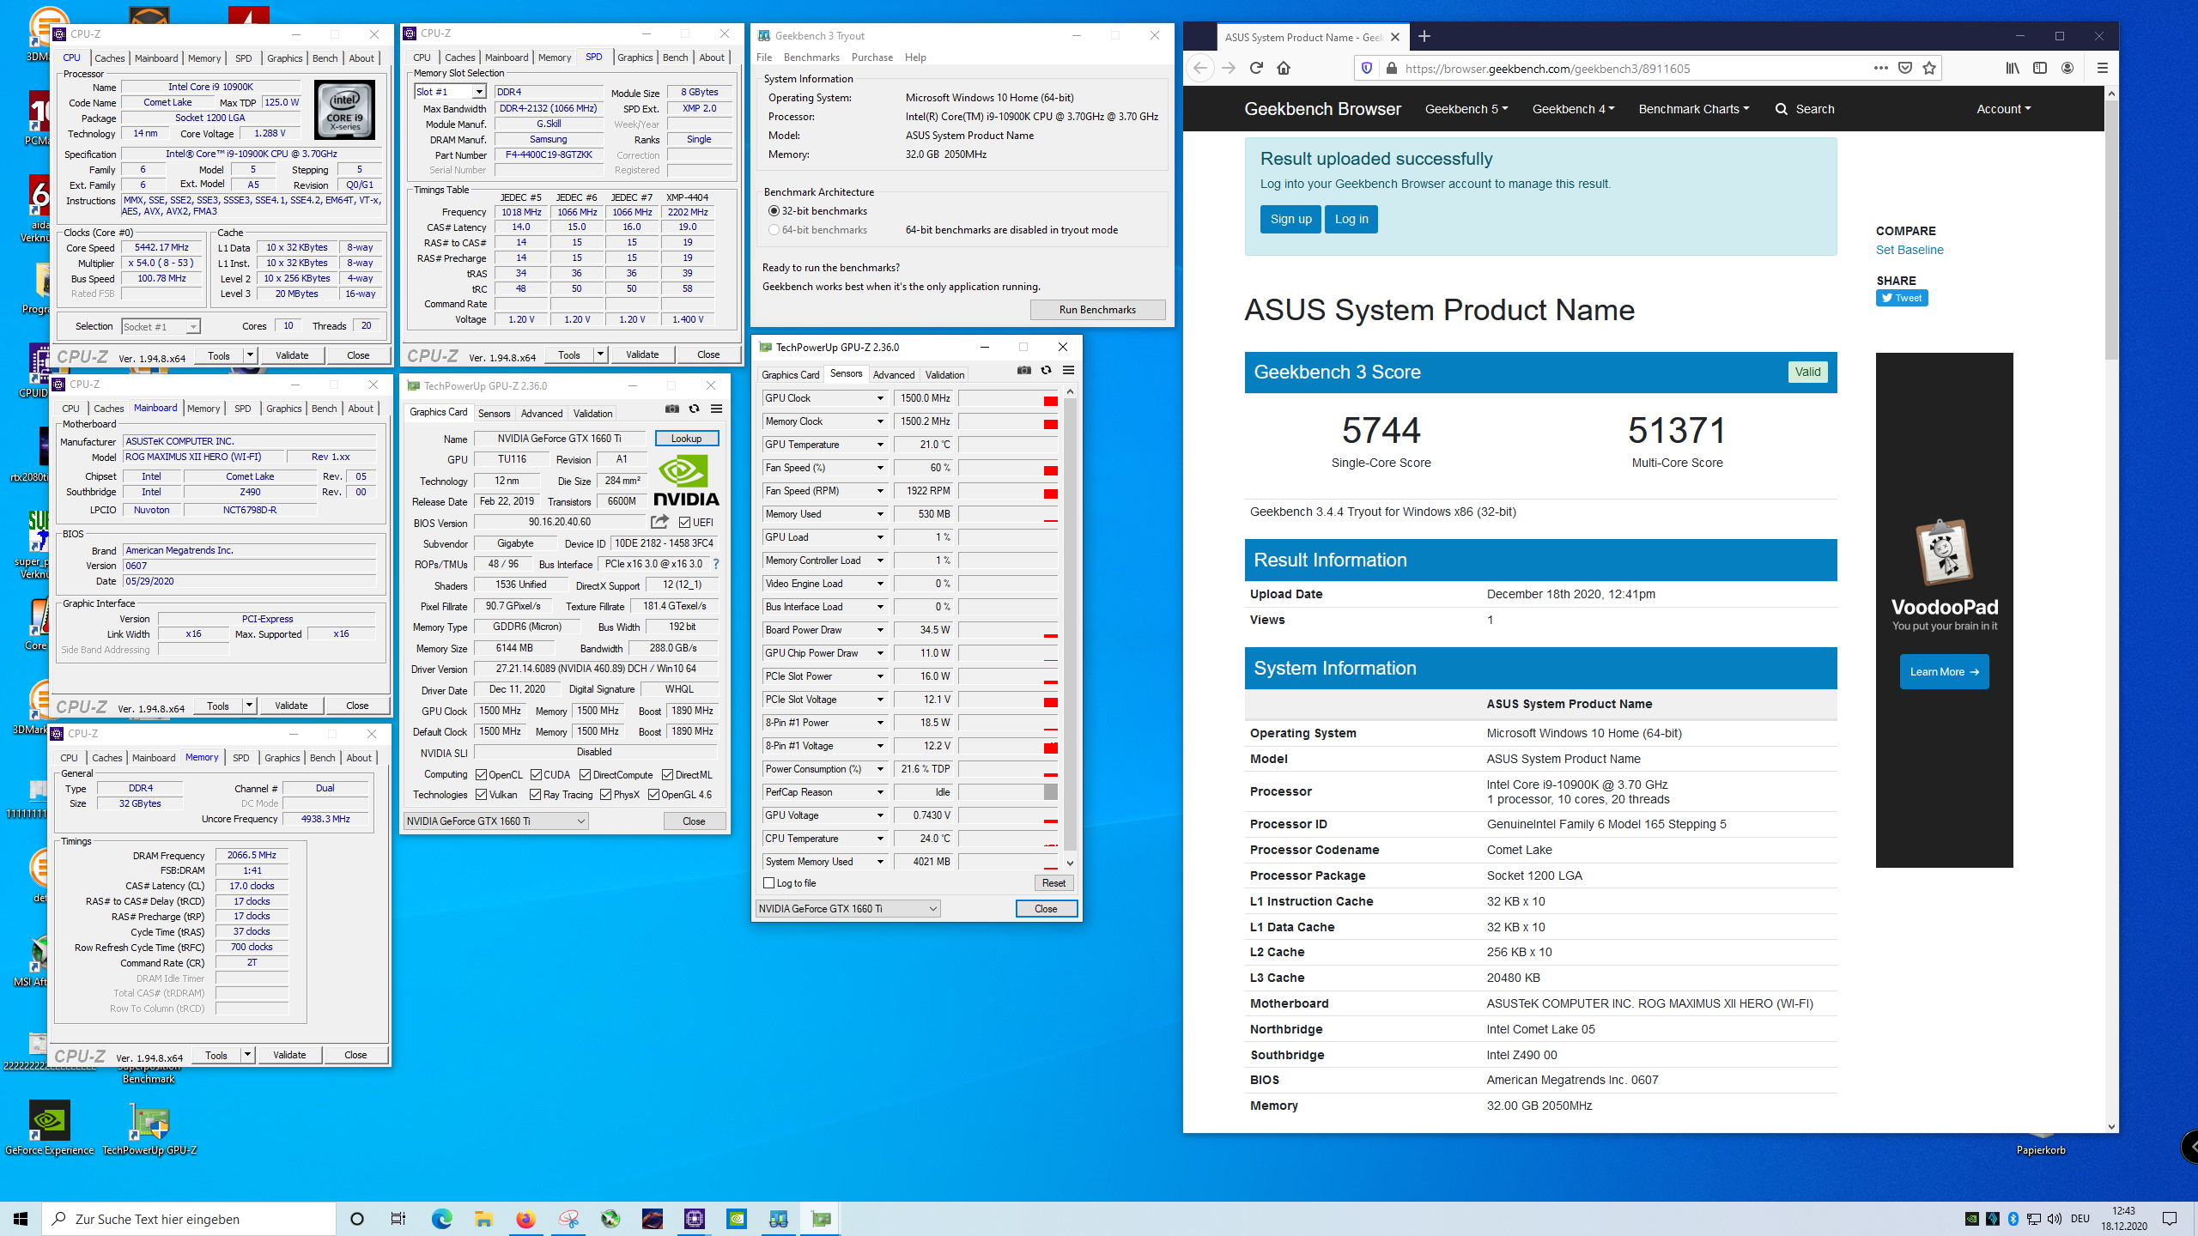
Task: Toggle the Vulkan technology checkbox
Action: click(x=482, y=795)
